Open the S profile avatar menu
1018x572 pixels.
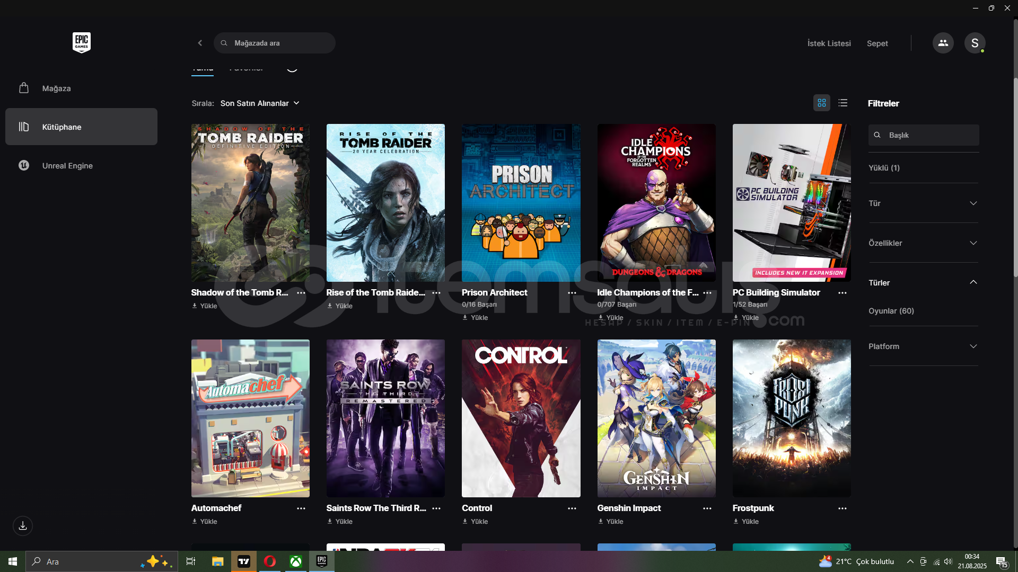click(x=975, y=43)
